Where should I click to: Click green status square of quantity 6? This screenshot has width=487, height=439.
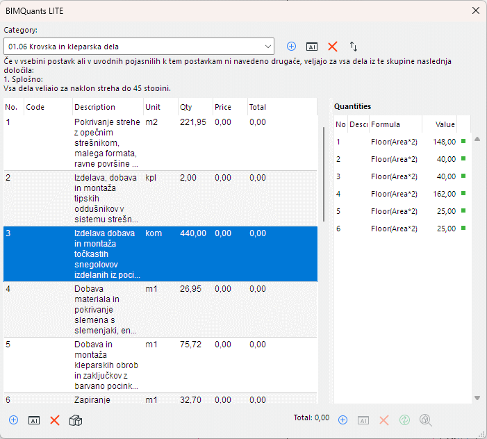click(463, 229)
